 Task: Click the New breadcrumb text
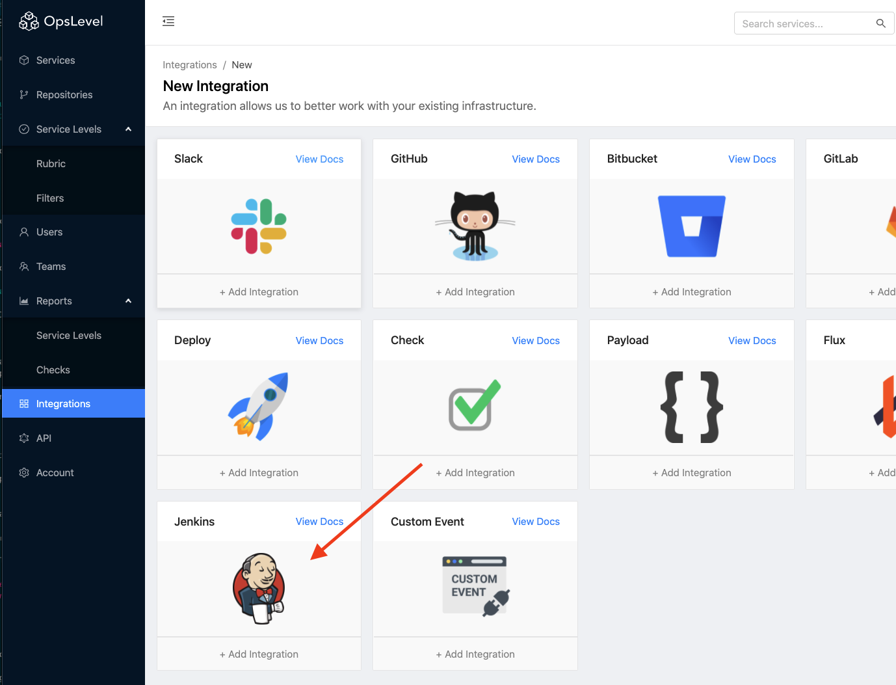point(242,65)
